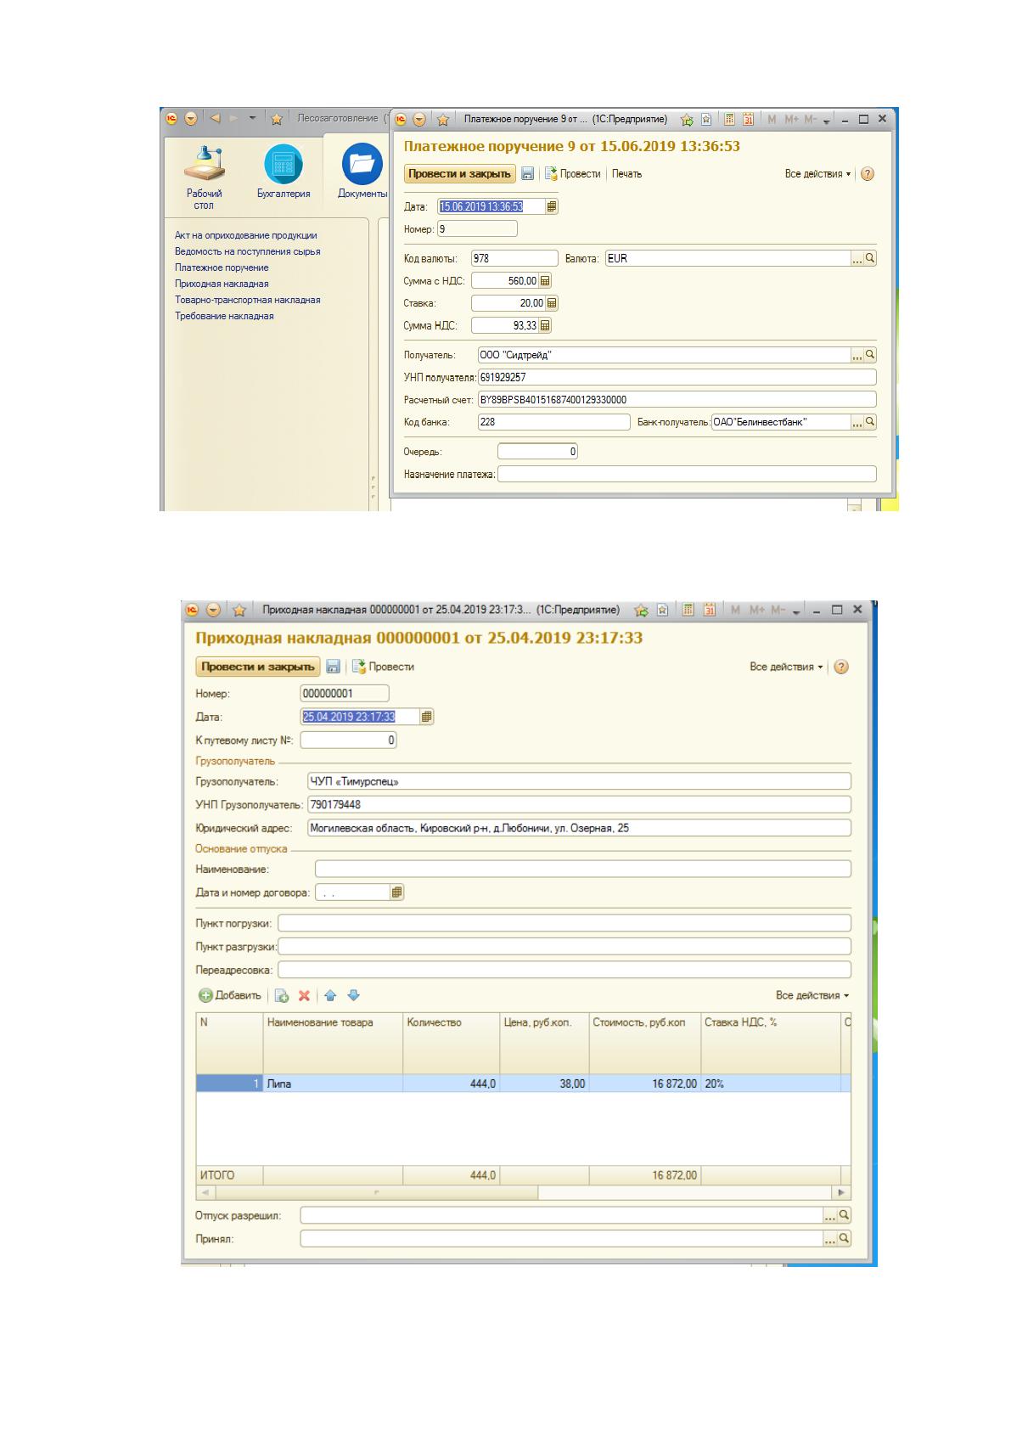Open Платежное поручение in documents list
Screen dimensions: 1011x1430
click(x=222, y=267)
